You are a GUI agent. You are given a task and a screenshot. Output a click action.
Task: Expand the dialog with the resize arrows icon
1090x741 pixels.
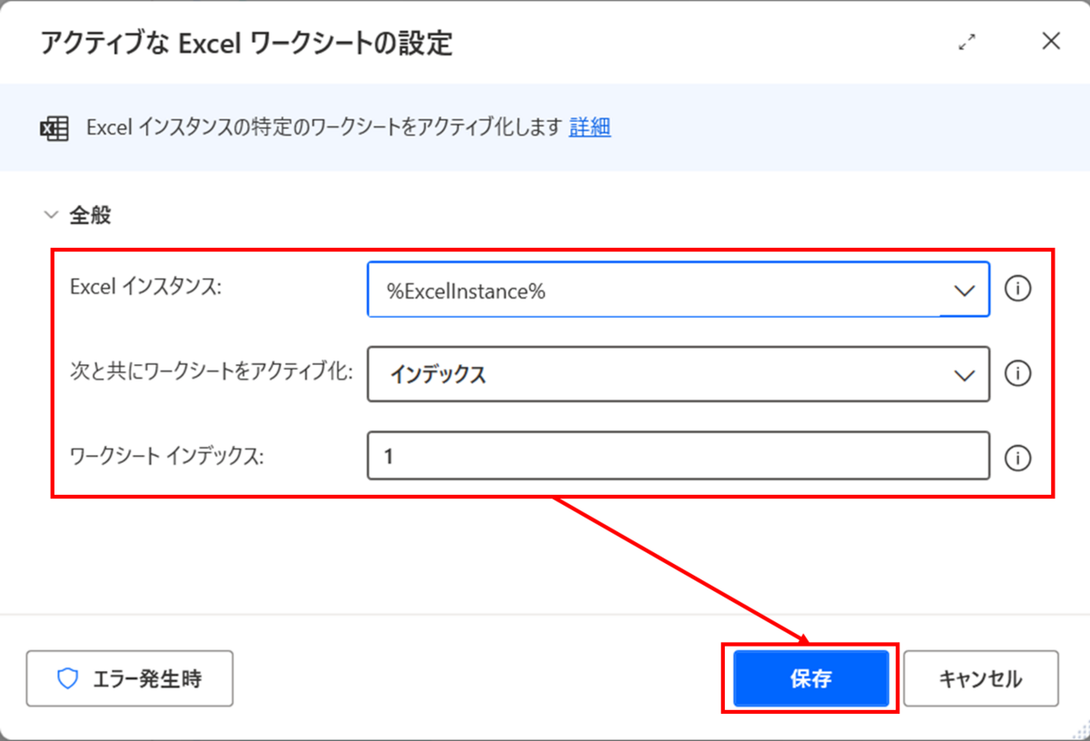[x=967, y=42]
